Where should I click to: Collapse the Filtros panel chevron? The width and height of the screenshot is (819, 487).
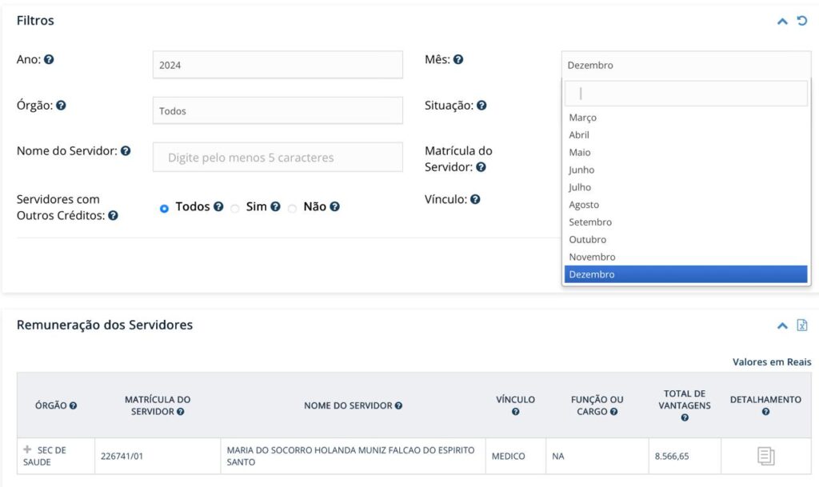783,21
